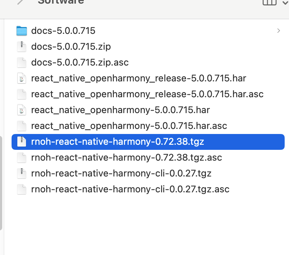Click the react_native_openharmony_release-5.0.0.715.har.asc blank file icon

(x=22, y=94)
